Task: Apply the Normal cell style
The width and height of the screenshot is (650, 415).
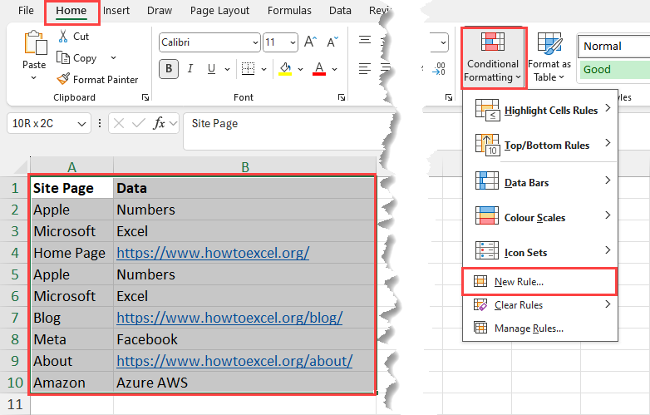Action: point(614,46)
